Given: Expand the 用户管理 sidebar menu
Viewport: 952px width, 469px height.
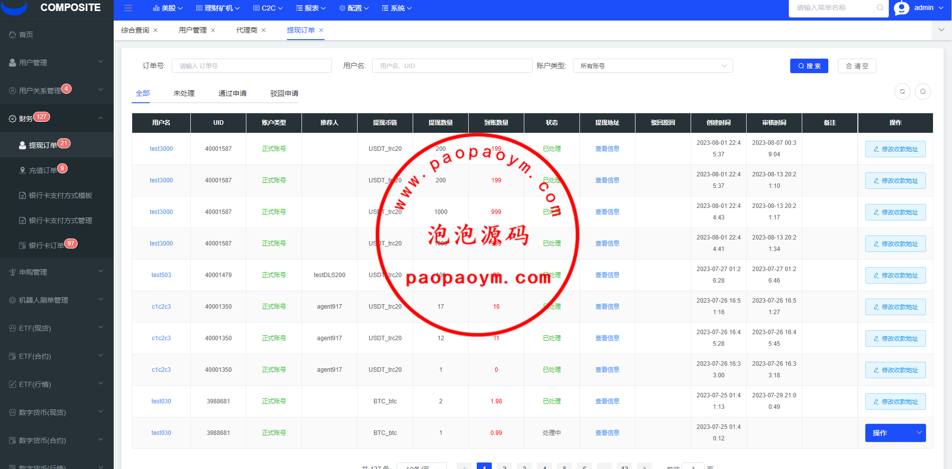Looking at the screenshot, I should [x=57, y=63].
